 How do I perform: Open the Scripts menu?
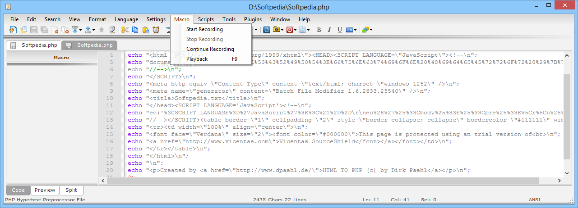(x=206, y=19)
